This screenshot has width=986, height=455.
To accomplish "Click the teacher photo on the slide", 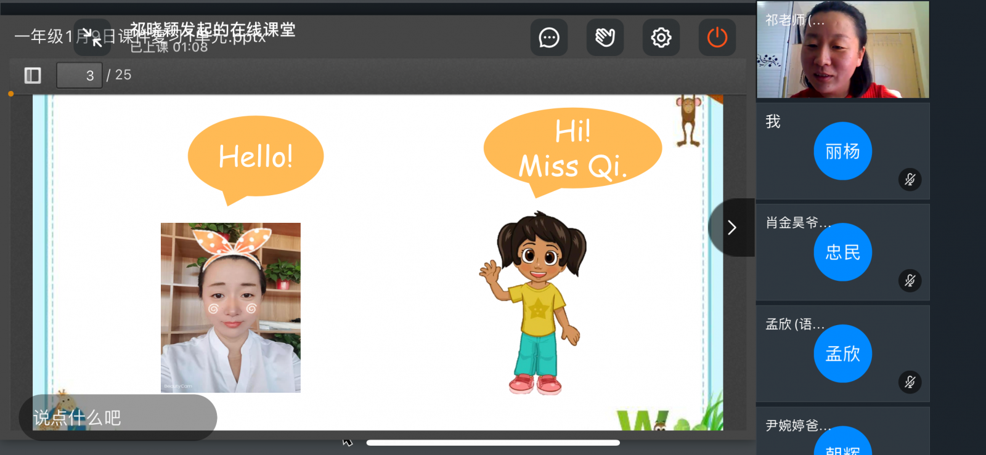I will 230,307.
